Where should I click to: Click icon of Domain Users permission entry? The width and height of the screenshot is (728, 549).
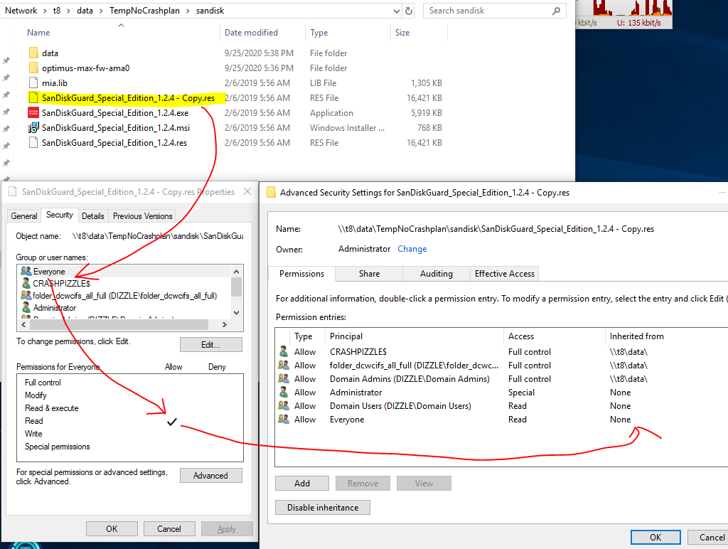tap(283, 405)
